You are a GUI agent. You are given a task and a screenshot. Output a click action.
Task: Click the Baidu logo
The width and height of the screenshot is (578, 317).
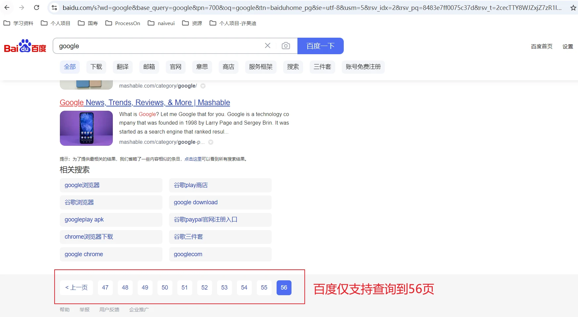[x=25, y=46]
